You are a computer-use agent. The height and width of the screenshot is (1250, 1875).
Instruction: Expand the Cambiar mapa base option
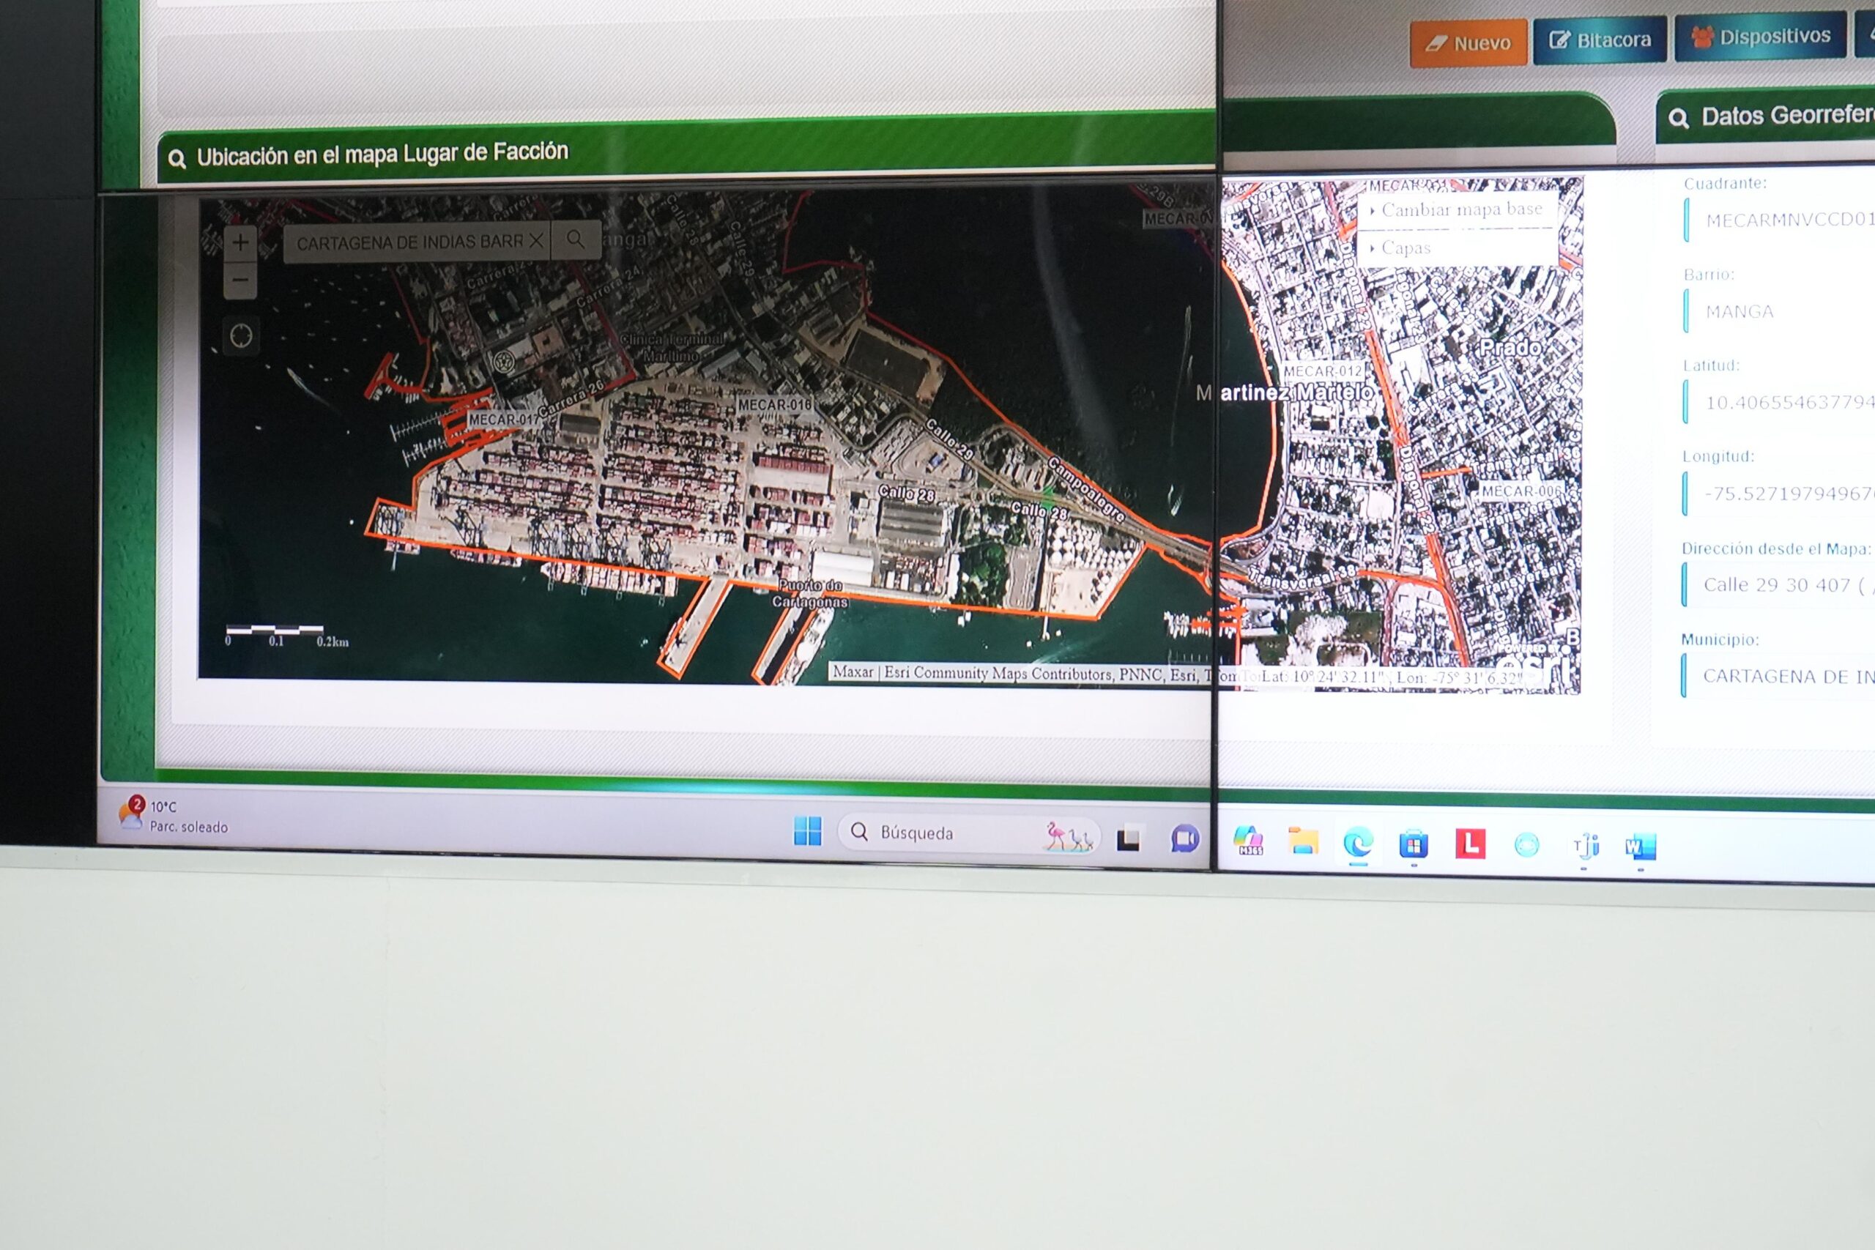(1460, 209)
